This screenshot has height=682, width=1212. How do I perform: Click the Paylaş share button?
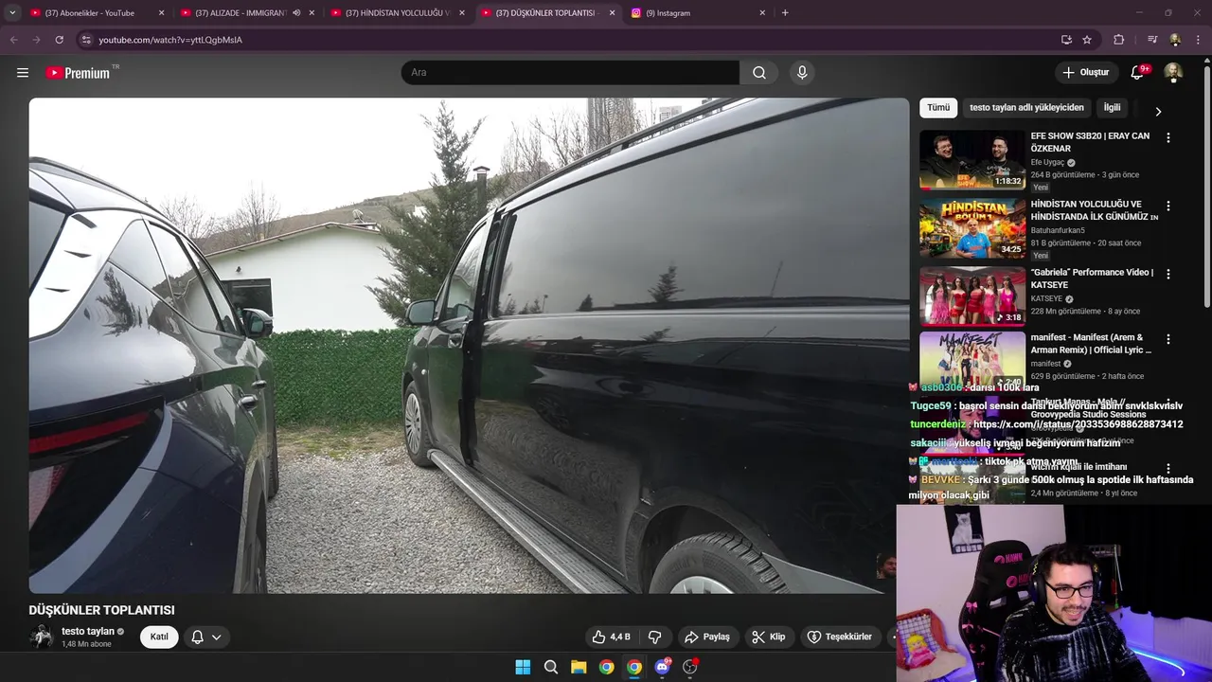(706, 637)
